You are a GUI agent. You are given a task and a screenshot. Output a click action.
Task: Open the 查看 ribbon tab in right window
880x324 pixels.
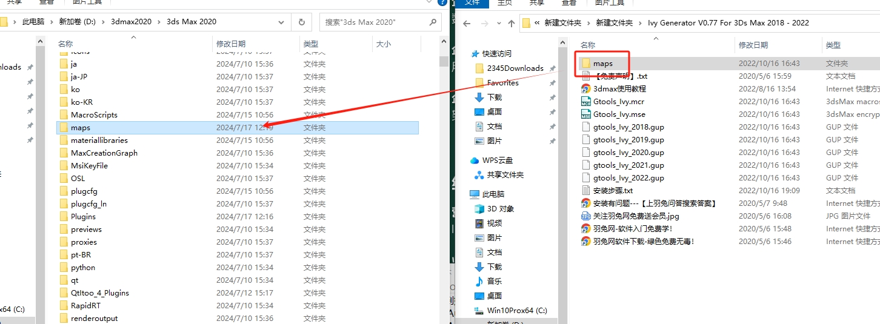click(568, 3)
